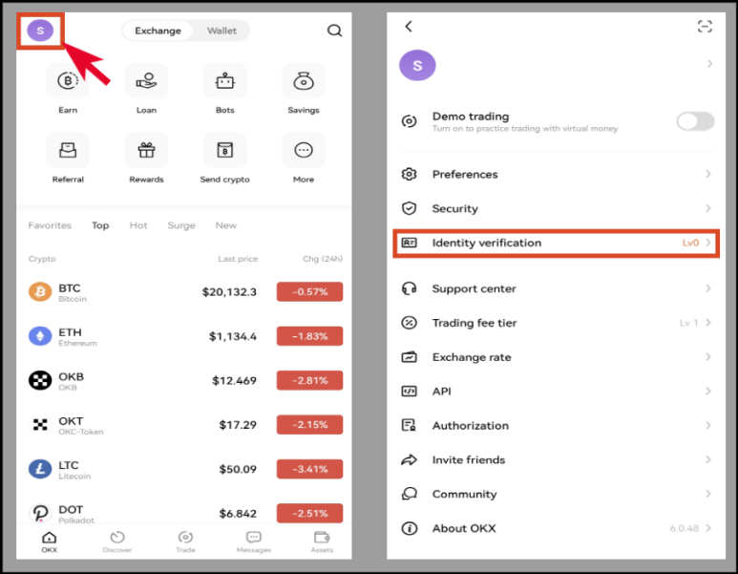This screenshot has width=738, height=574.
Task: Tap the large profile avatar in settings
Action: pos(417,66)
